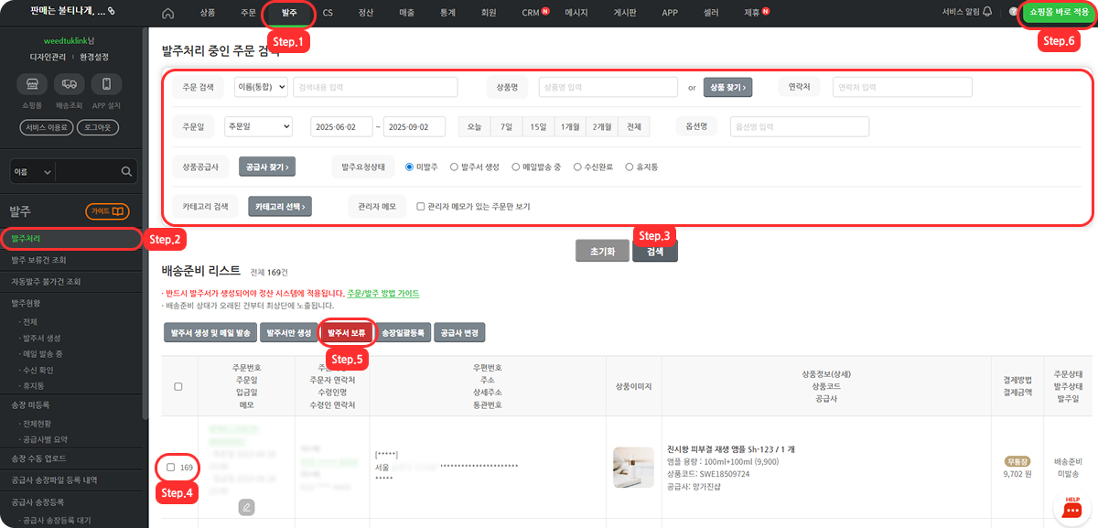Click the 초기화 reset button
Viewport: 1098px width, 528px height.
[601, 252]
